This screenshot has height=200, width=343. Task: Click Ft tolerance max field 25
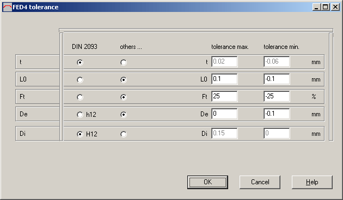[x=224, y=96]
